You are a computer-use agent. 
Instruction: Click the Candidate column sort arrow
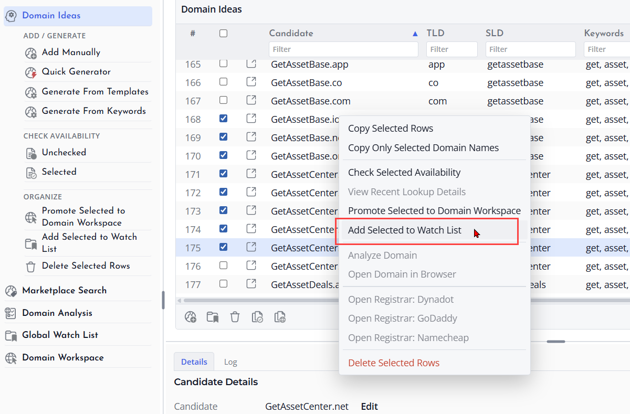(x=415, y=34)
